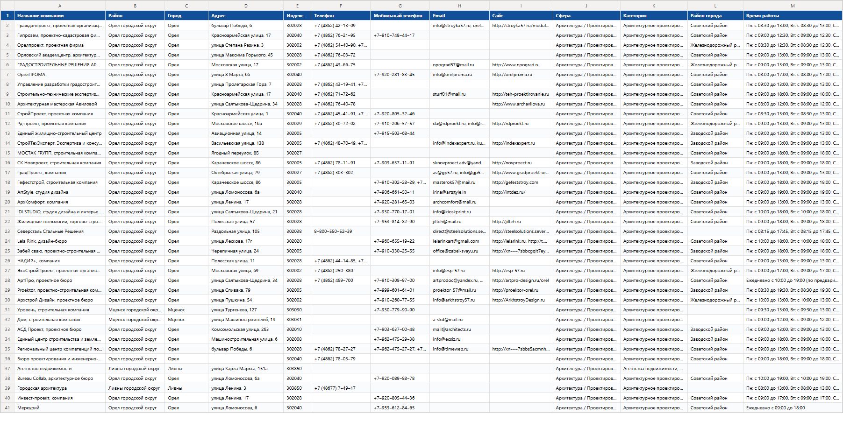The image size is (843, 421).
Task: Select the email cell 'sturf01@mail.ru'
Action: (459, 94)
